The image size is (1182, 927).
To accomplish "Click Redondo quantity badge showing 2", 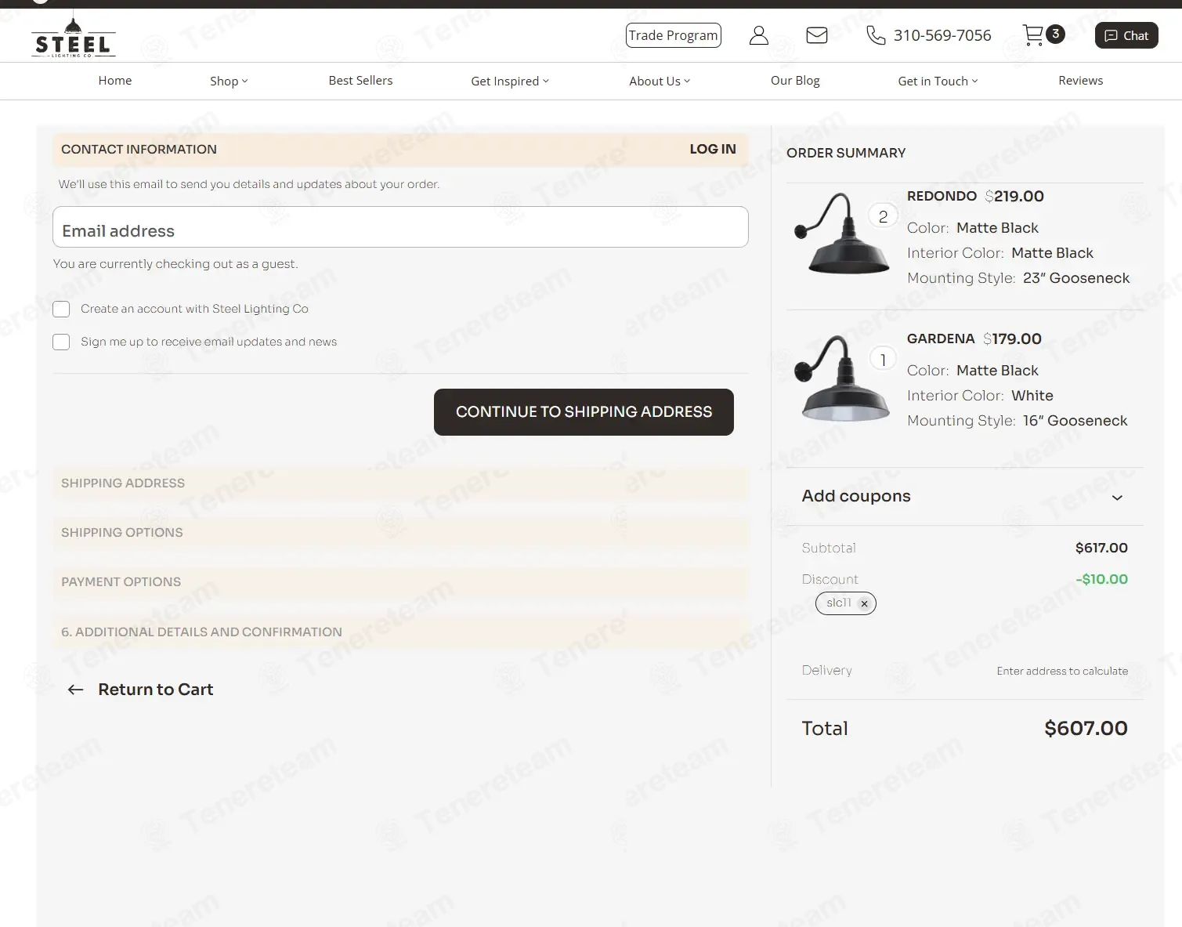I will pos(883,217).
